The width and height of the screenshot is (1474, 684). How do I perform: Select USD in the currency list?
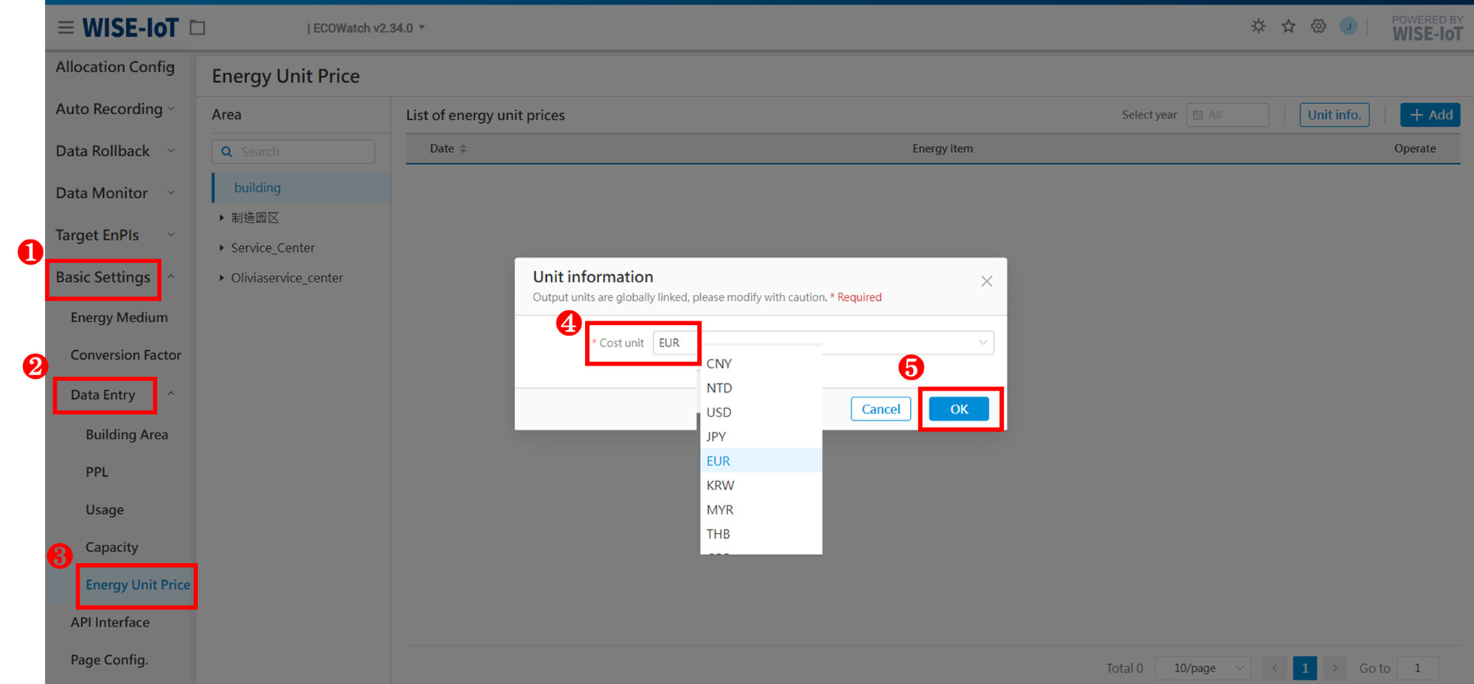pyautogui.click(x=761, y=412)
